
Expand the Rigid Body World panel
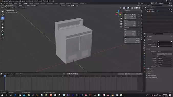[x=152, y=75]
